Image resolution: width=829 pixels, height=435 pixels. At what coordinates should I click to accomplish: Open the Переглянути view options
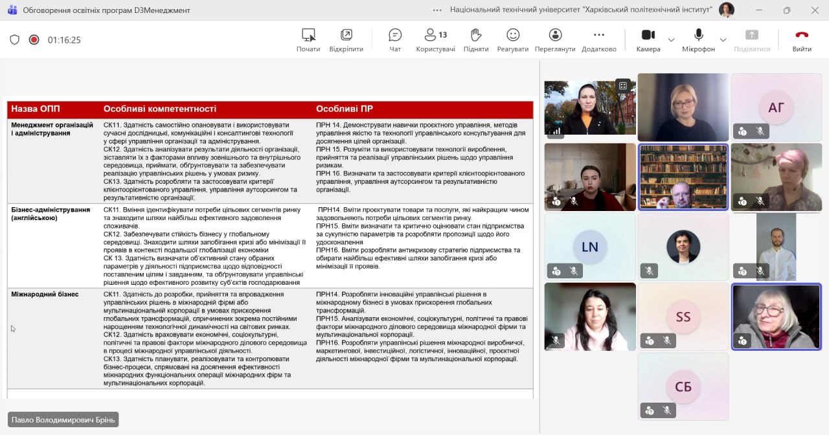click(555, 39)
